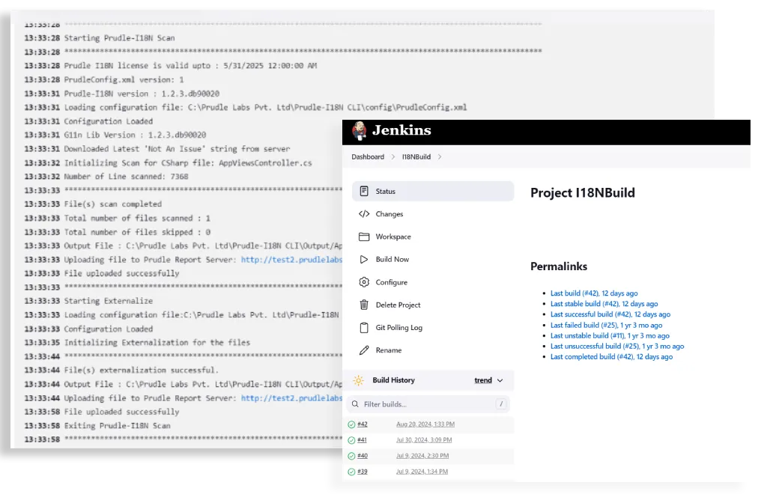Screen dimensions: 767x494
Task: Click the 'Initializing Scan for CSharp file' log line
Action: coord(188,162)
